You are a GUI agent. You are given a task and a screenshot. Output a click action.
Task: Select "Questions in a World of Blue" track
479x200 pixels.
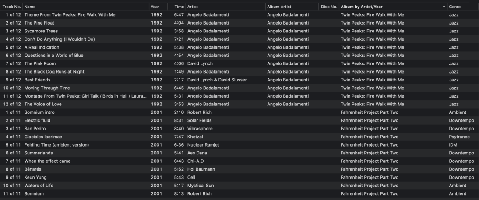click(x=54, y=56)
